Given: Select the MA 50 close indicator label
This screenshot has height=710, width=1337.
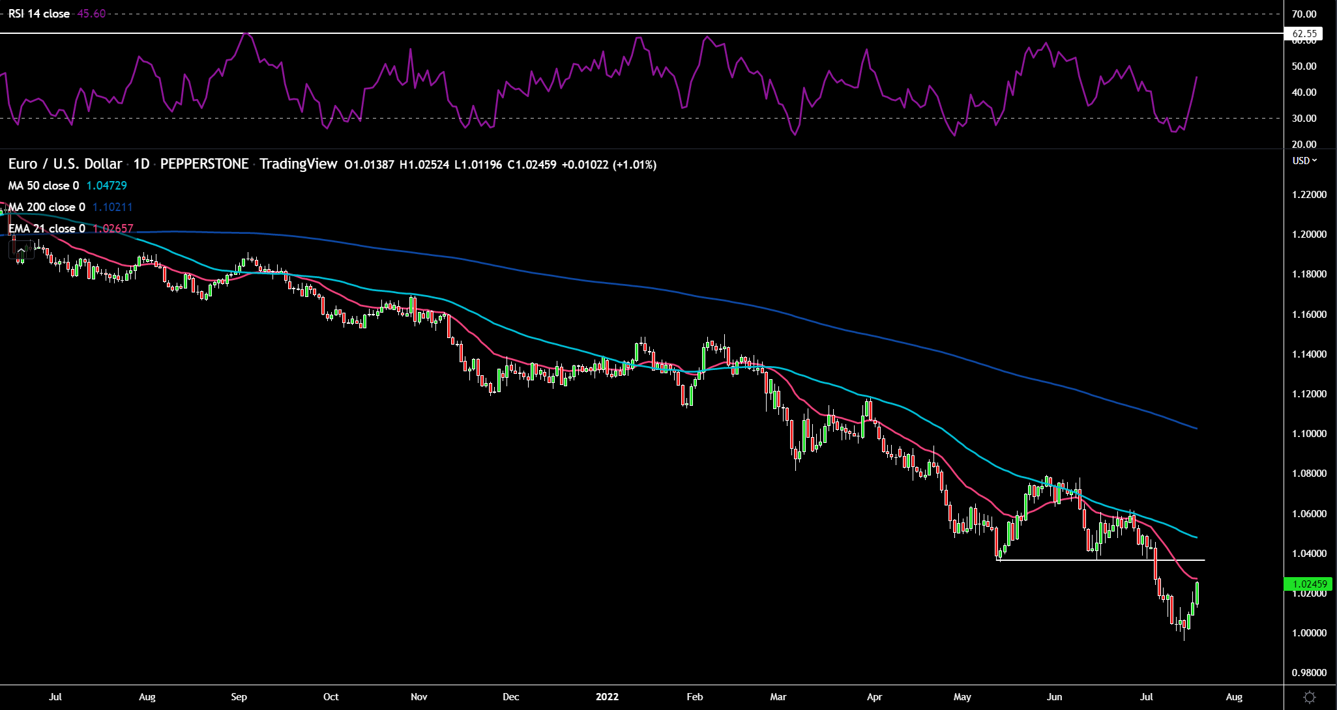Looking at the screenshot, I should click(x=44, y=186).
